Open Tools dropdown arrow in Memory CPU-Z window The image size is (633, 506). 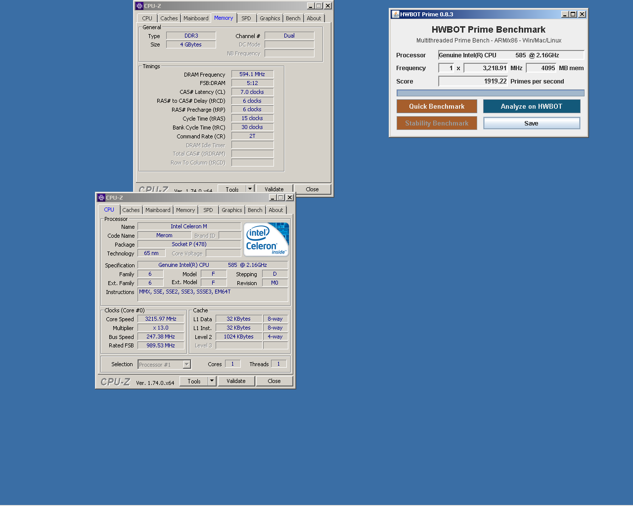click(250, 189)
